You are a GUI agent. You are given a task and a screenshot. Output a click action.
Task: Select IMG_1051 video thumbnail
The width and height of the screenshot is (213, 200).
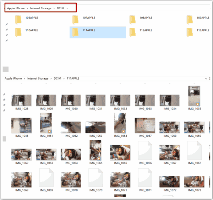46,123
